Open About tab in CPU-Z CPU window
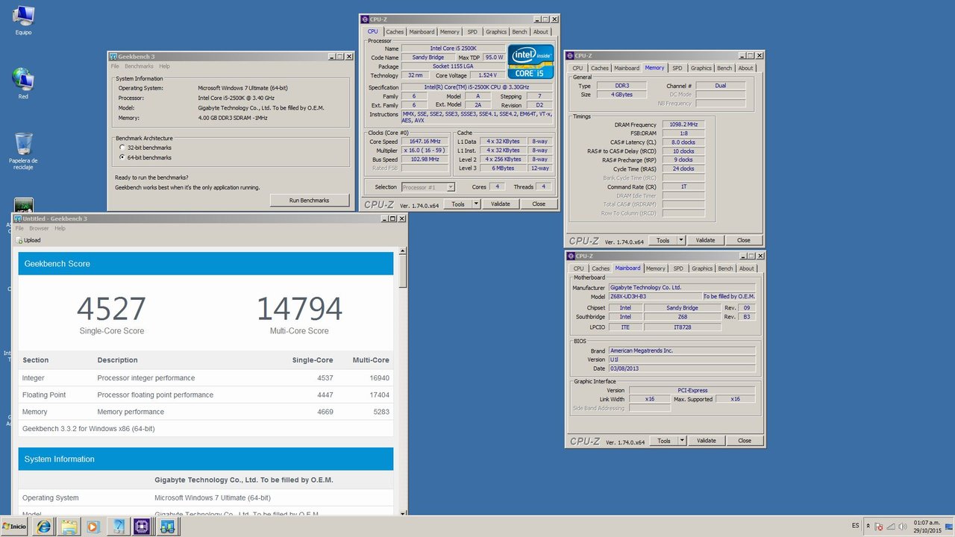This screenshot has height=537, width=955. tap(541, 31)
